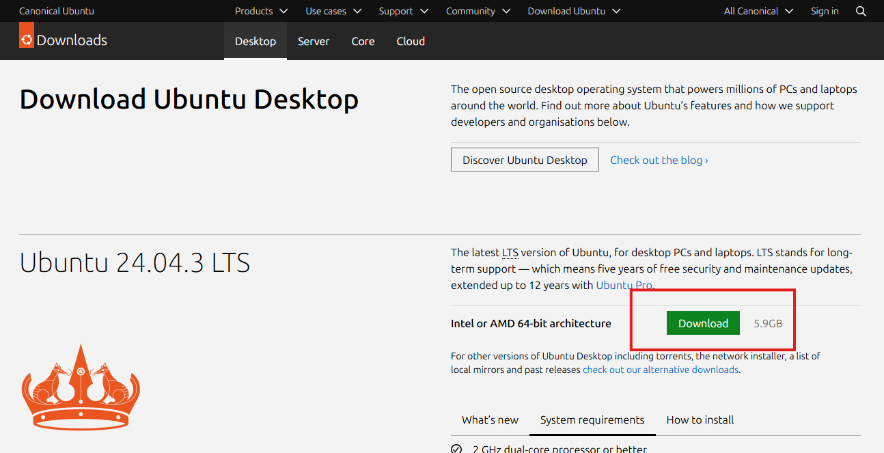Screen dimensions: 884x453
Task: Open the Check out the blog link
Action: [658, 160]
